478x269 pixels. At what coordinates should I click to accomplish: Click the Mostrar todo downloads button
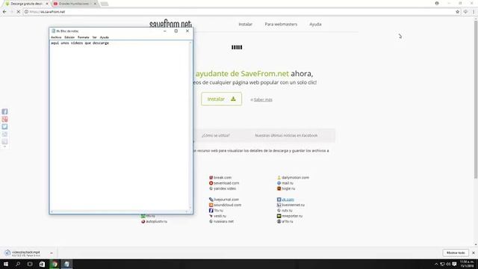[x=456, y=253]
